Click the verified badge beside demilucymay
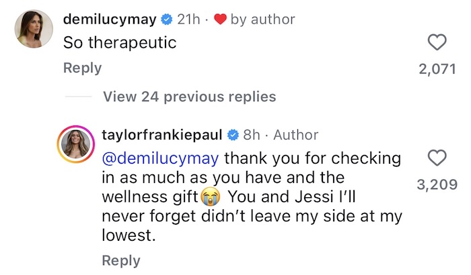The height and width of the screenshot is (275, 471). coord(167,20)
